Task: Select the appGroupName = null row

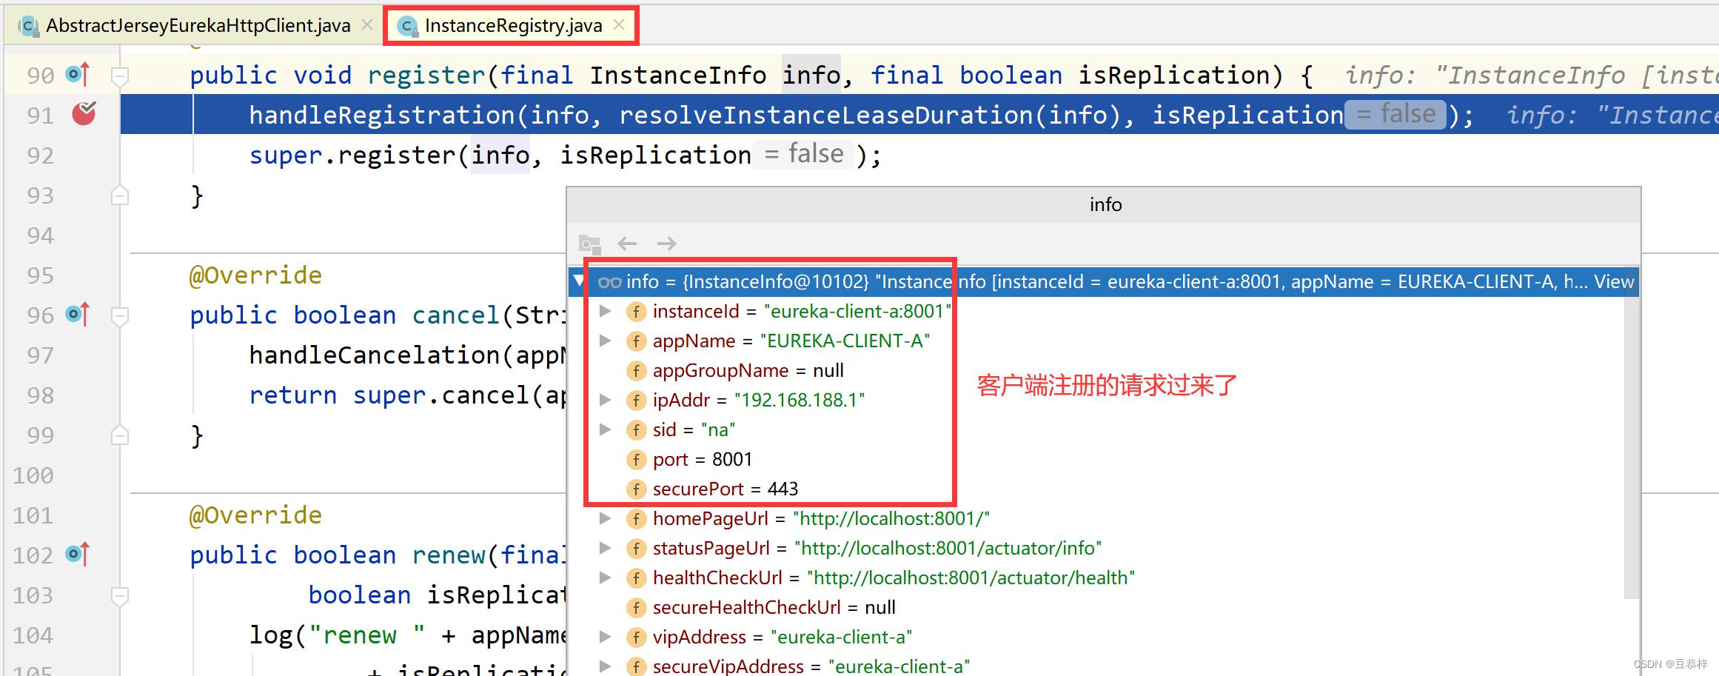Action: [x=1096, y=370]
